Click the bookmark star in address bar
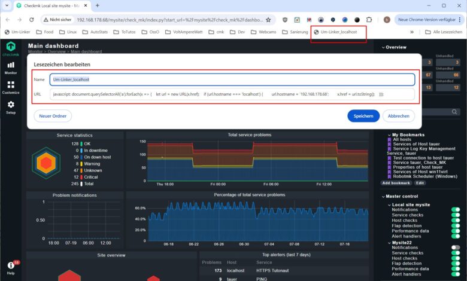The height and width of the screenshot is (281, 467). tap(268, 20)
